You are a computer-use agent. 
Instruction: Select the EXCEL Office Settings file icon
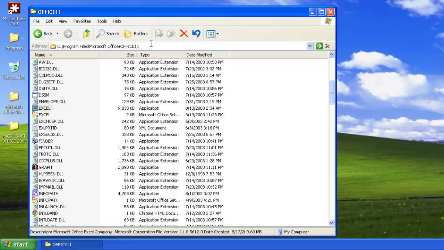35,115
